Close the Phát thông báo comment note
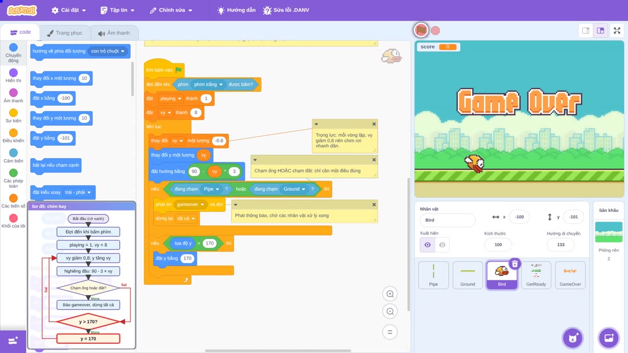The image size is (628, 353). pyautogui.click(x=374, y=204)
